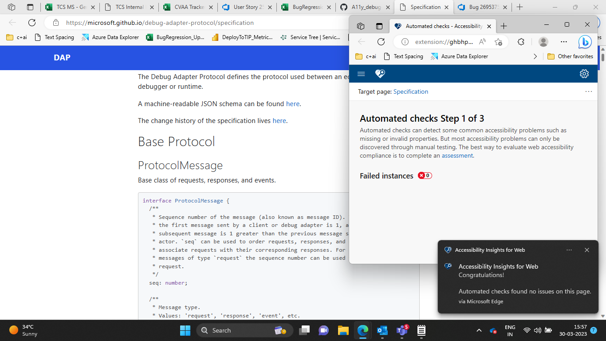Viewport: 606px width, 341px height.
Task: Open the Accessibility Insights hamburger menu
Action: pyautogui.click(x=361, y=74)
